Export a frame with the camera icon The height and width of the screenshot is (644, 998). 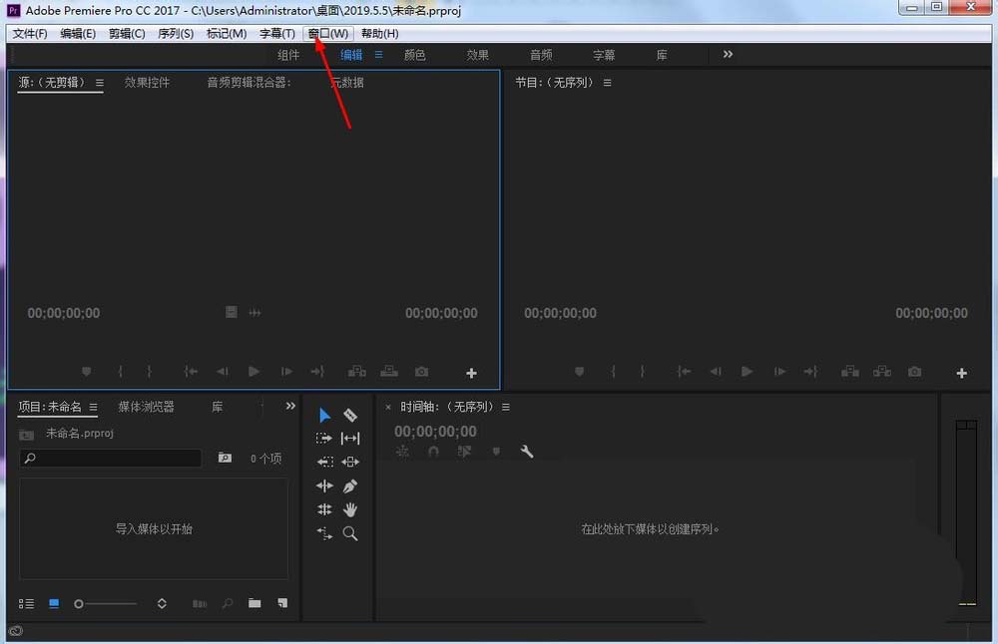click(x=914, y=371)
